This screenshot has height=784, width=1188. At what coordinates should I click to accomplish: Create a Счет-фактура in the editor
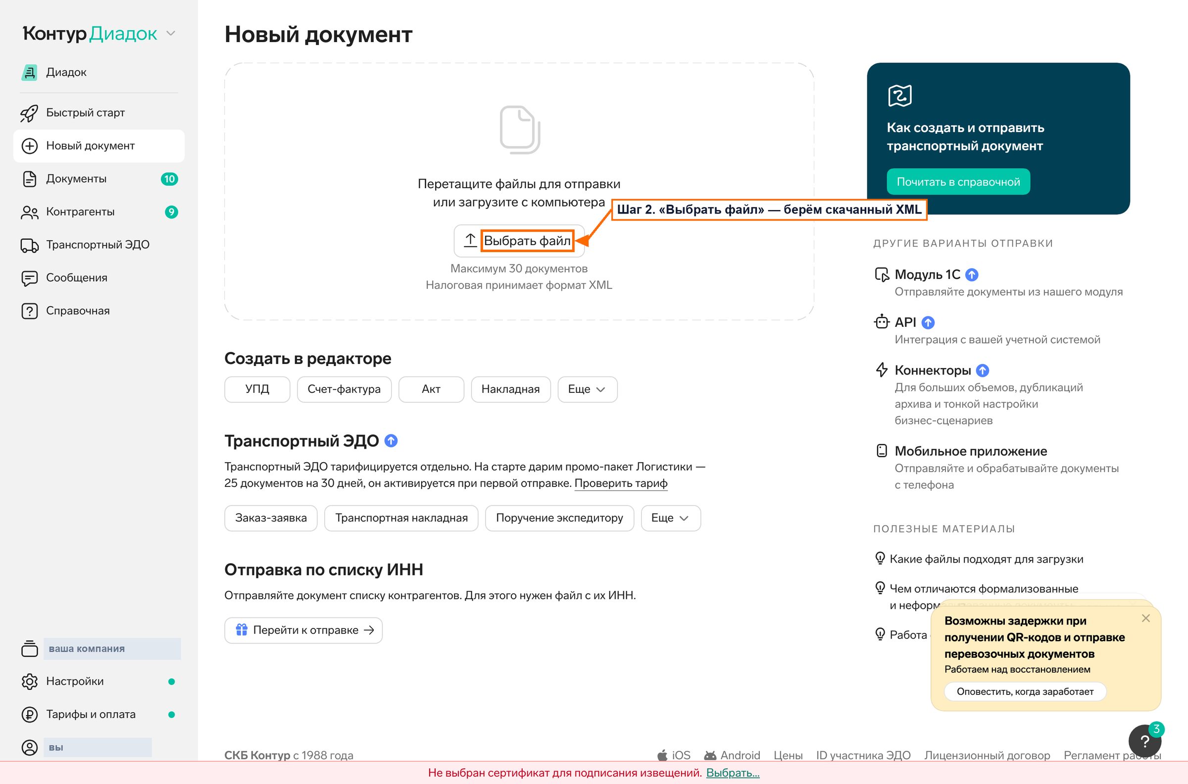[x=344, y=389]
